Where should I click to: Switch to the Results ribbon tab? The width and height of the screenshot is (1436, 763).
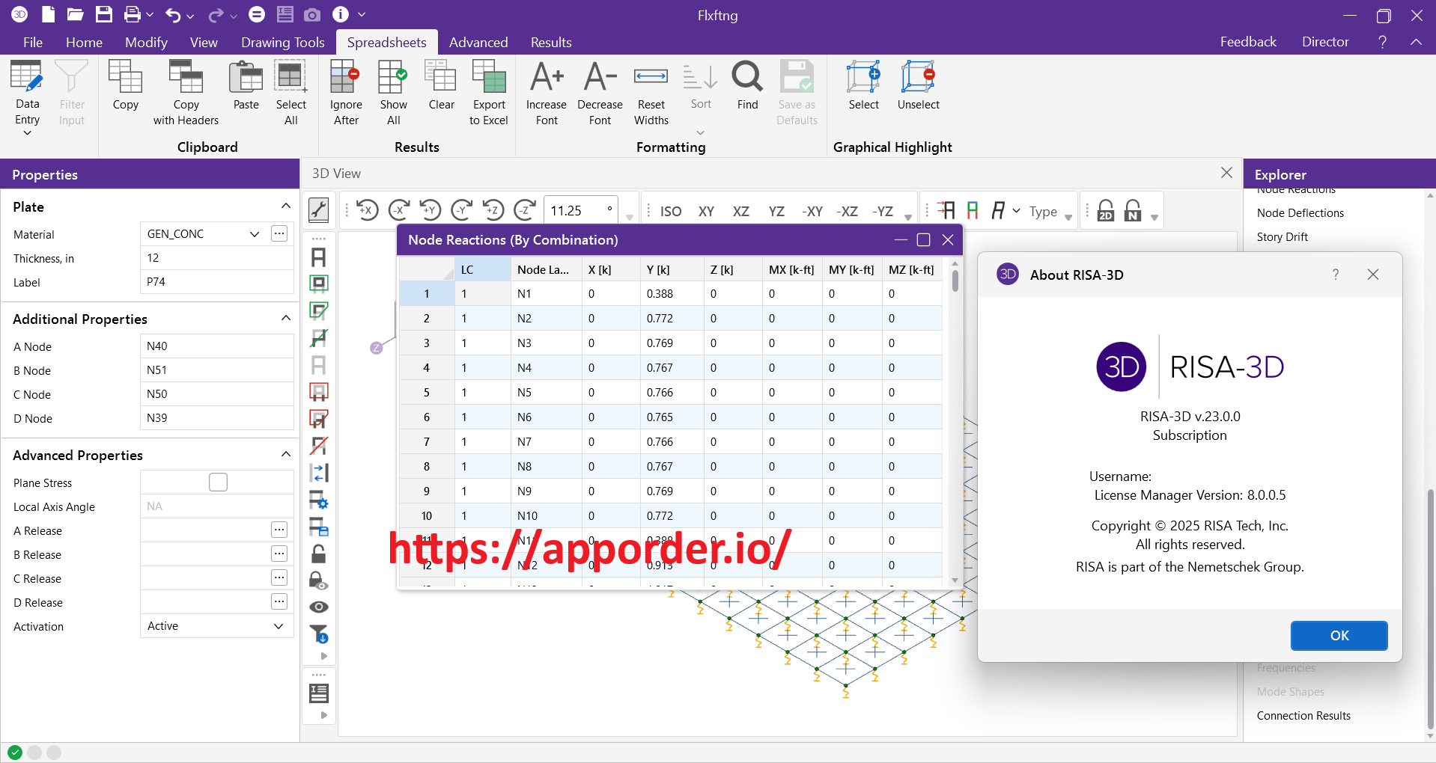tap(551, 43)
